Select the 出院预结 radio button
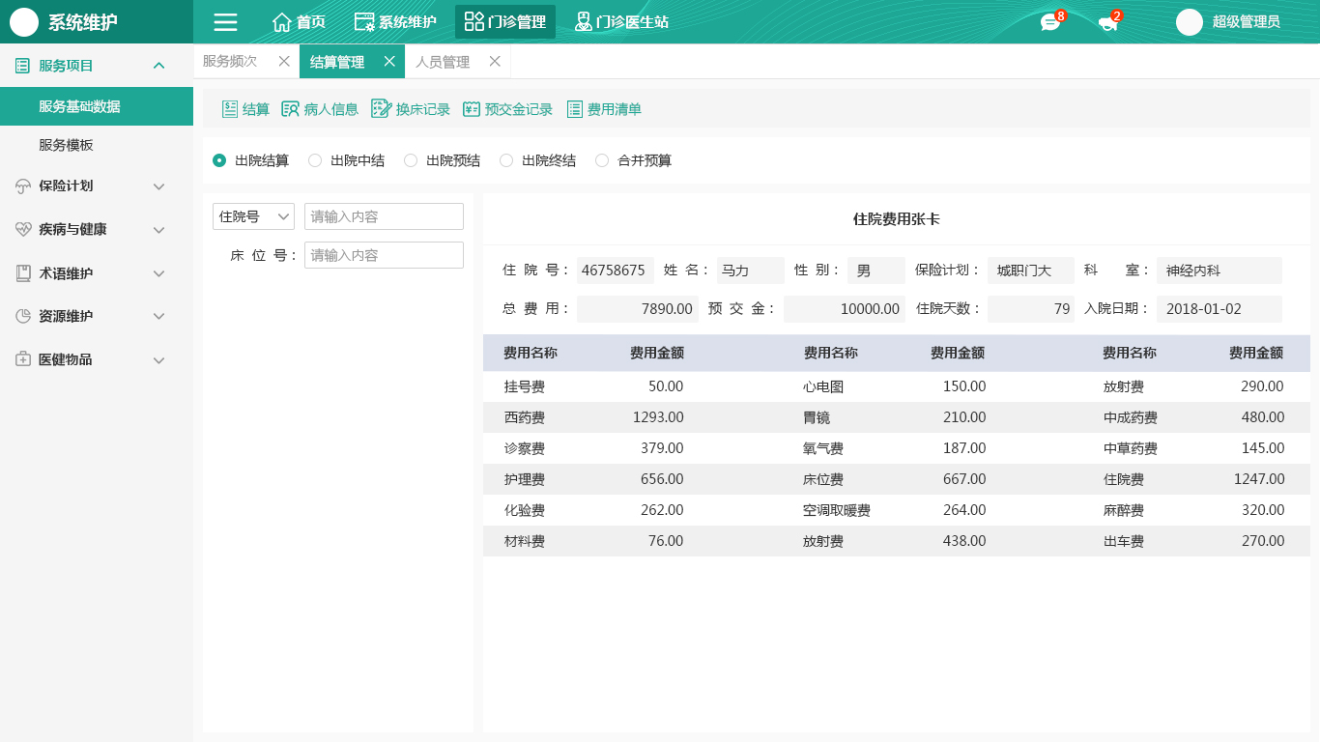This screenshot has width=1320, height=742. tap(411, 160)
